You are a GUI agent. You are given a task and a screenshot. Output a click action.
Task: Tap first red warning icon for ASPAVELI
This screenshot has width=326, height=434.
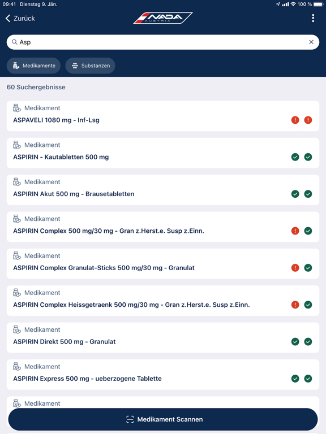coord(295,120)
